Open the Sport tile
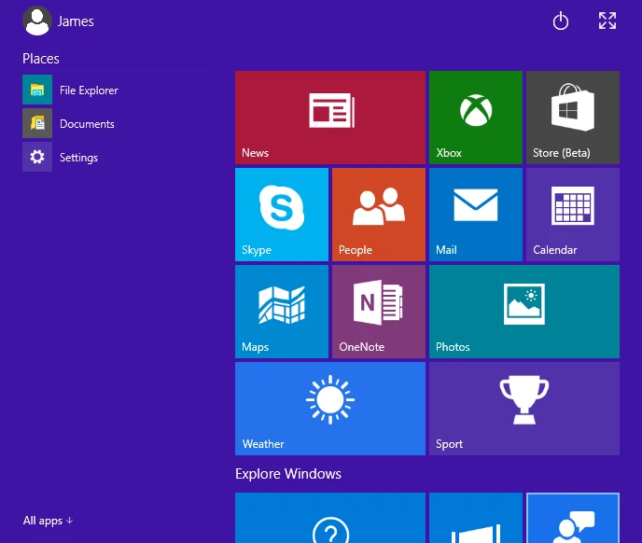The width and height of the screenshot is (642, 543). [524, 409]
